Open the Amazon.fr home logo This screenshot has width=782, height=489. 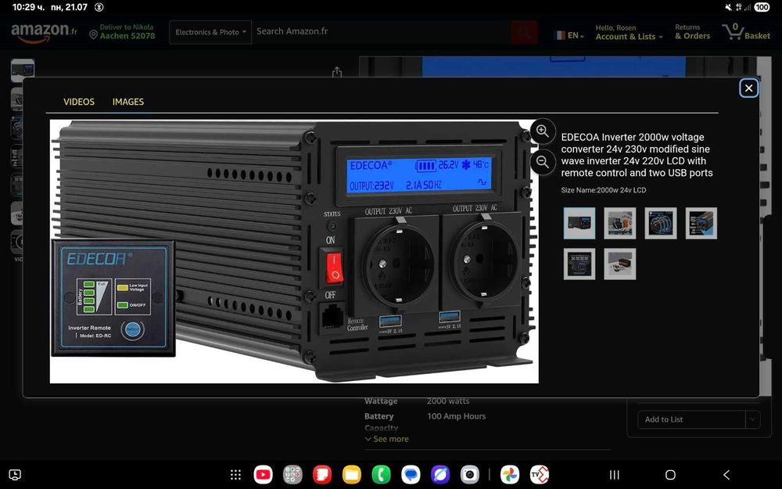coord(44,32)
